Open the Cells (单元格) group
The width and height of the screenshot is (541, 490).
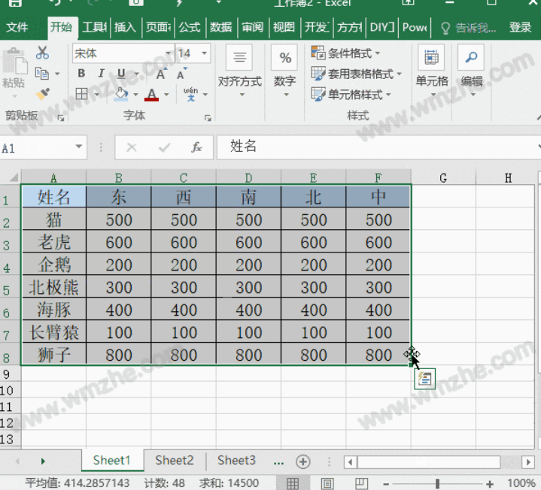point(432,71)
